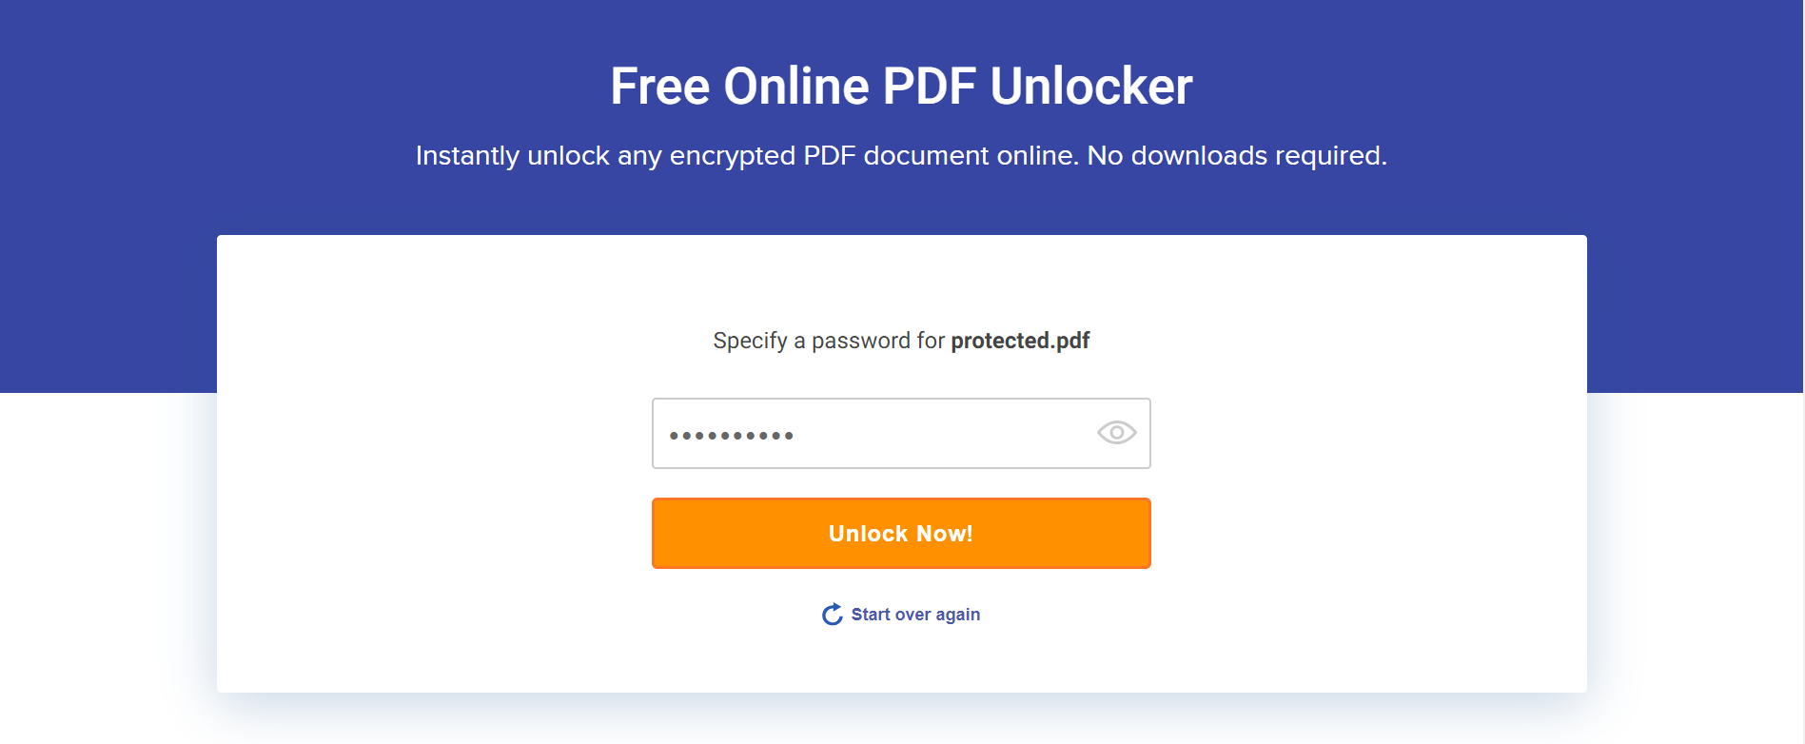
Task: Show the password with the eye icon
Action: pyautogui.click(x=1116, y=433)
